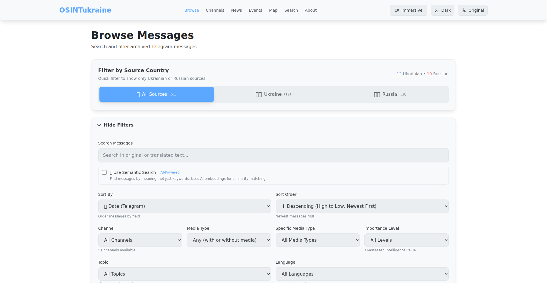Choose All Media Types from Specific Media Type
Viewport: 547px width, 283px height.
(317, 240)
